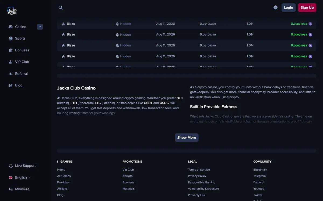Click the VIP Club crown icon
The width and height of the screenshot is (323, 201).
click(x=10, y=62)
